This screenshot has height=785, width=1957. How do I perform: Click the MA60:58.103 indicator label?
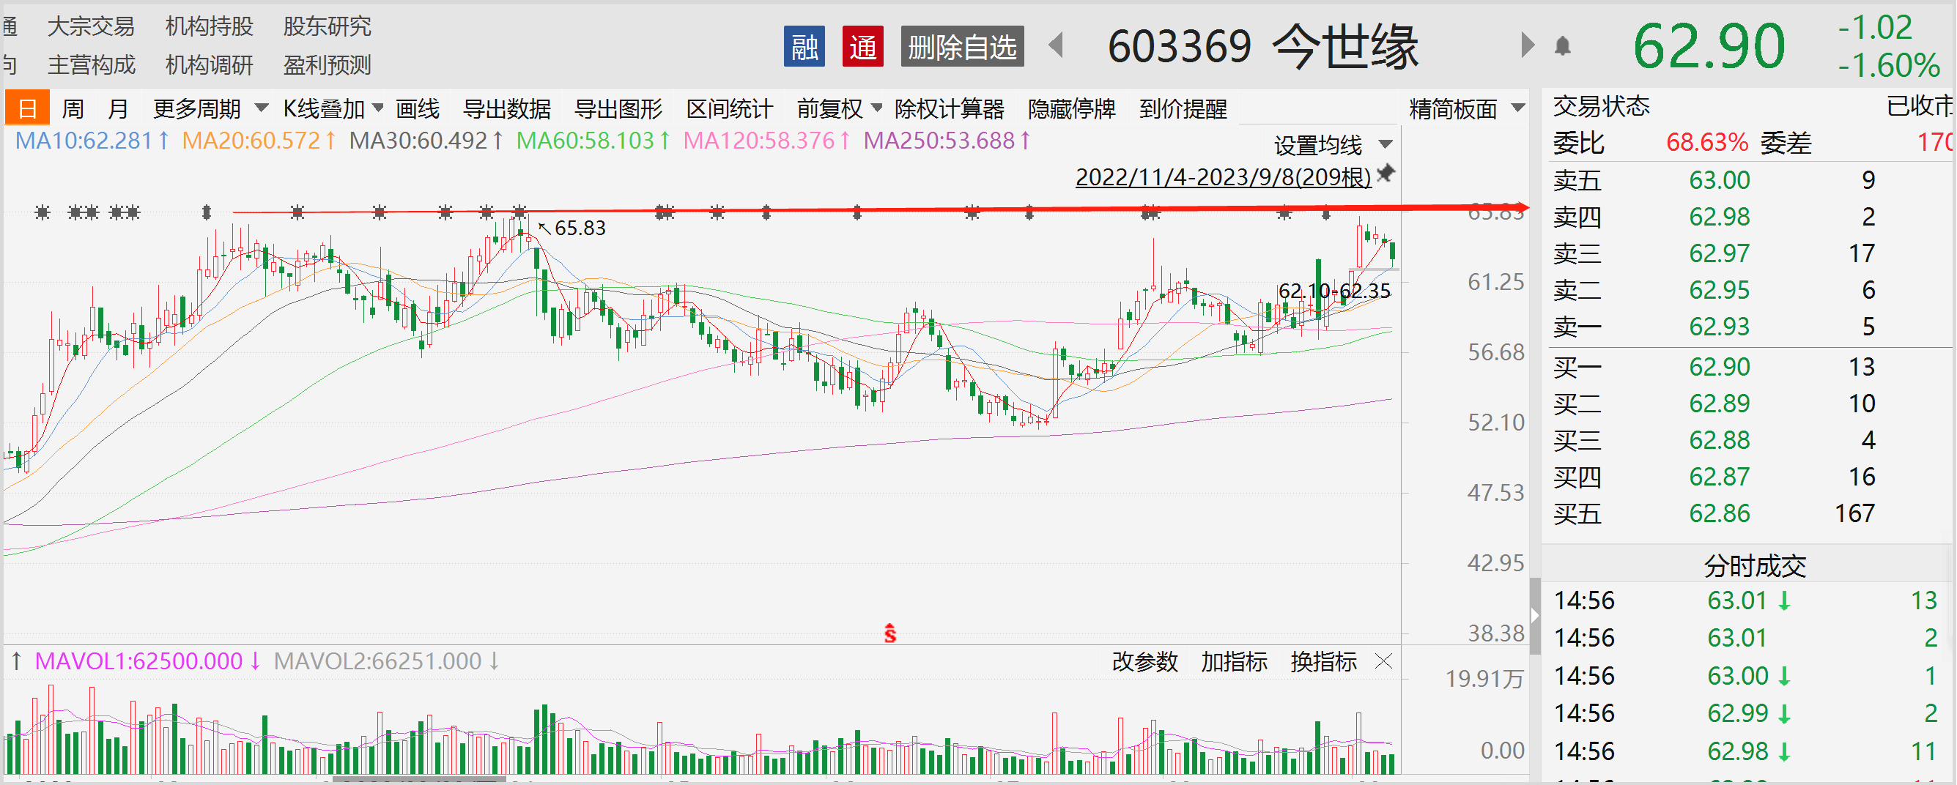(x=593, y=141)
